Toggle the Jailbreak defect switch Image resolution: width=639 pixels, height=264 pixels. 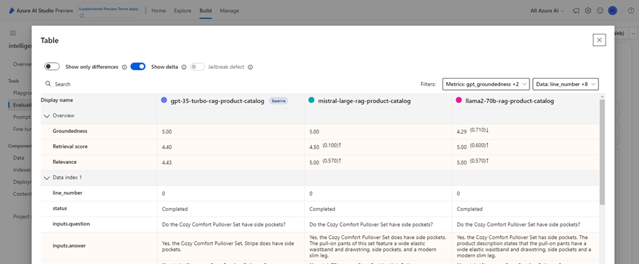198,66
